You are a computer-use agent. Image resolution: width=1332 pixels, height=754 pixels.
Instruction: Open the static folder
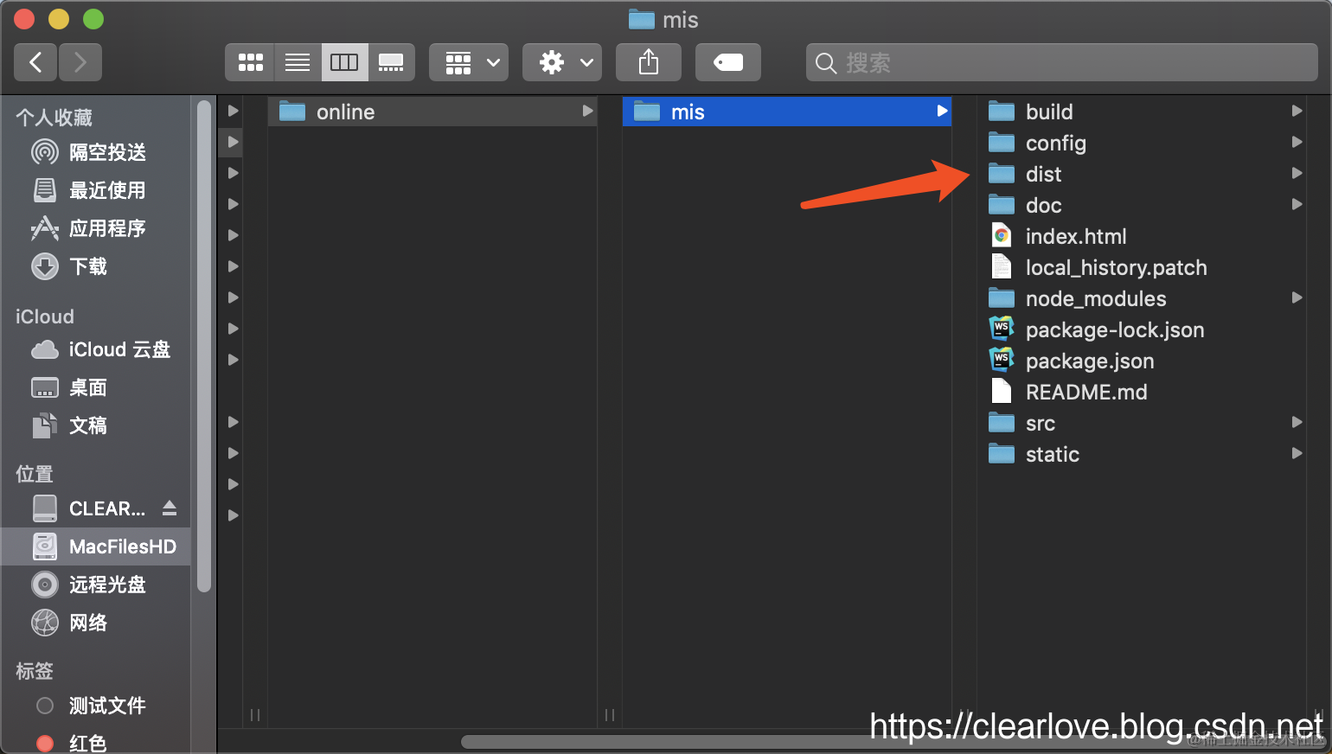(x=1142, y=454)
